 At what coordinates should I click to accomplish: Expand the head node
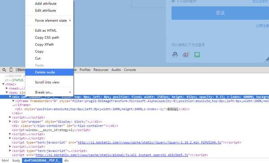(x=7, y=88)
